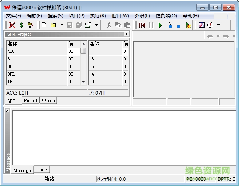Click the green rebuild arrows icon
This screenshot has width=239, height=186.
coord(21,25)
